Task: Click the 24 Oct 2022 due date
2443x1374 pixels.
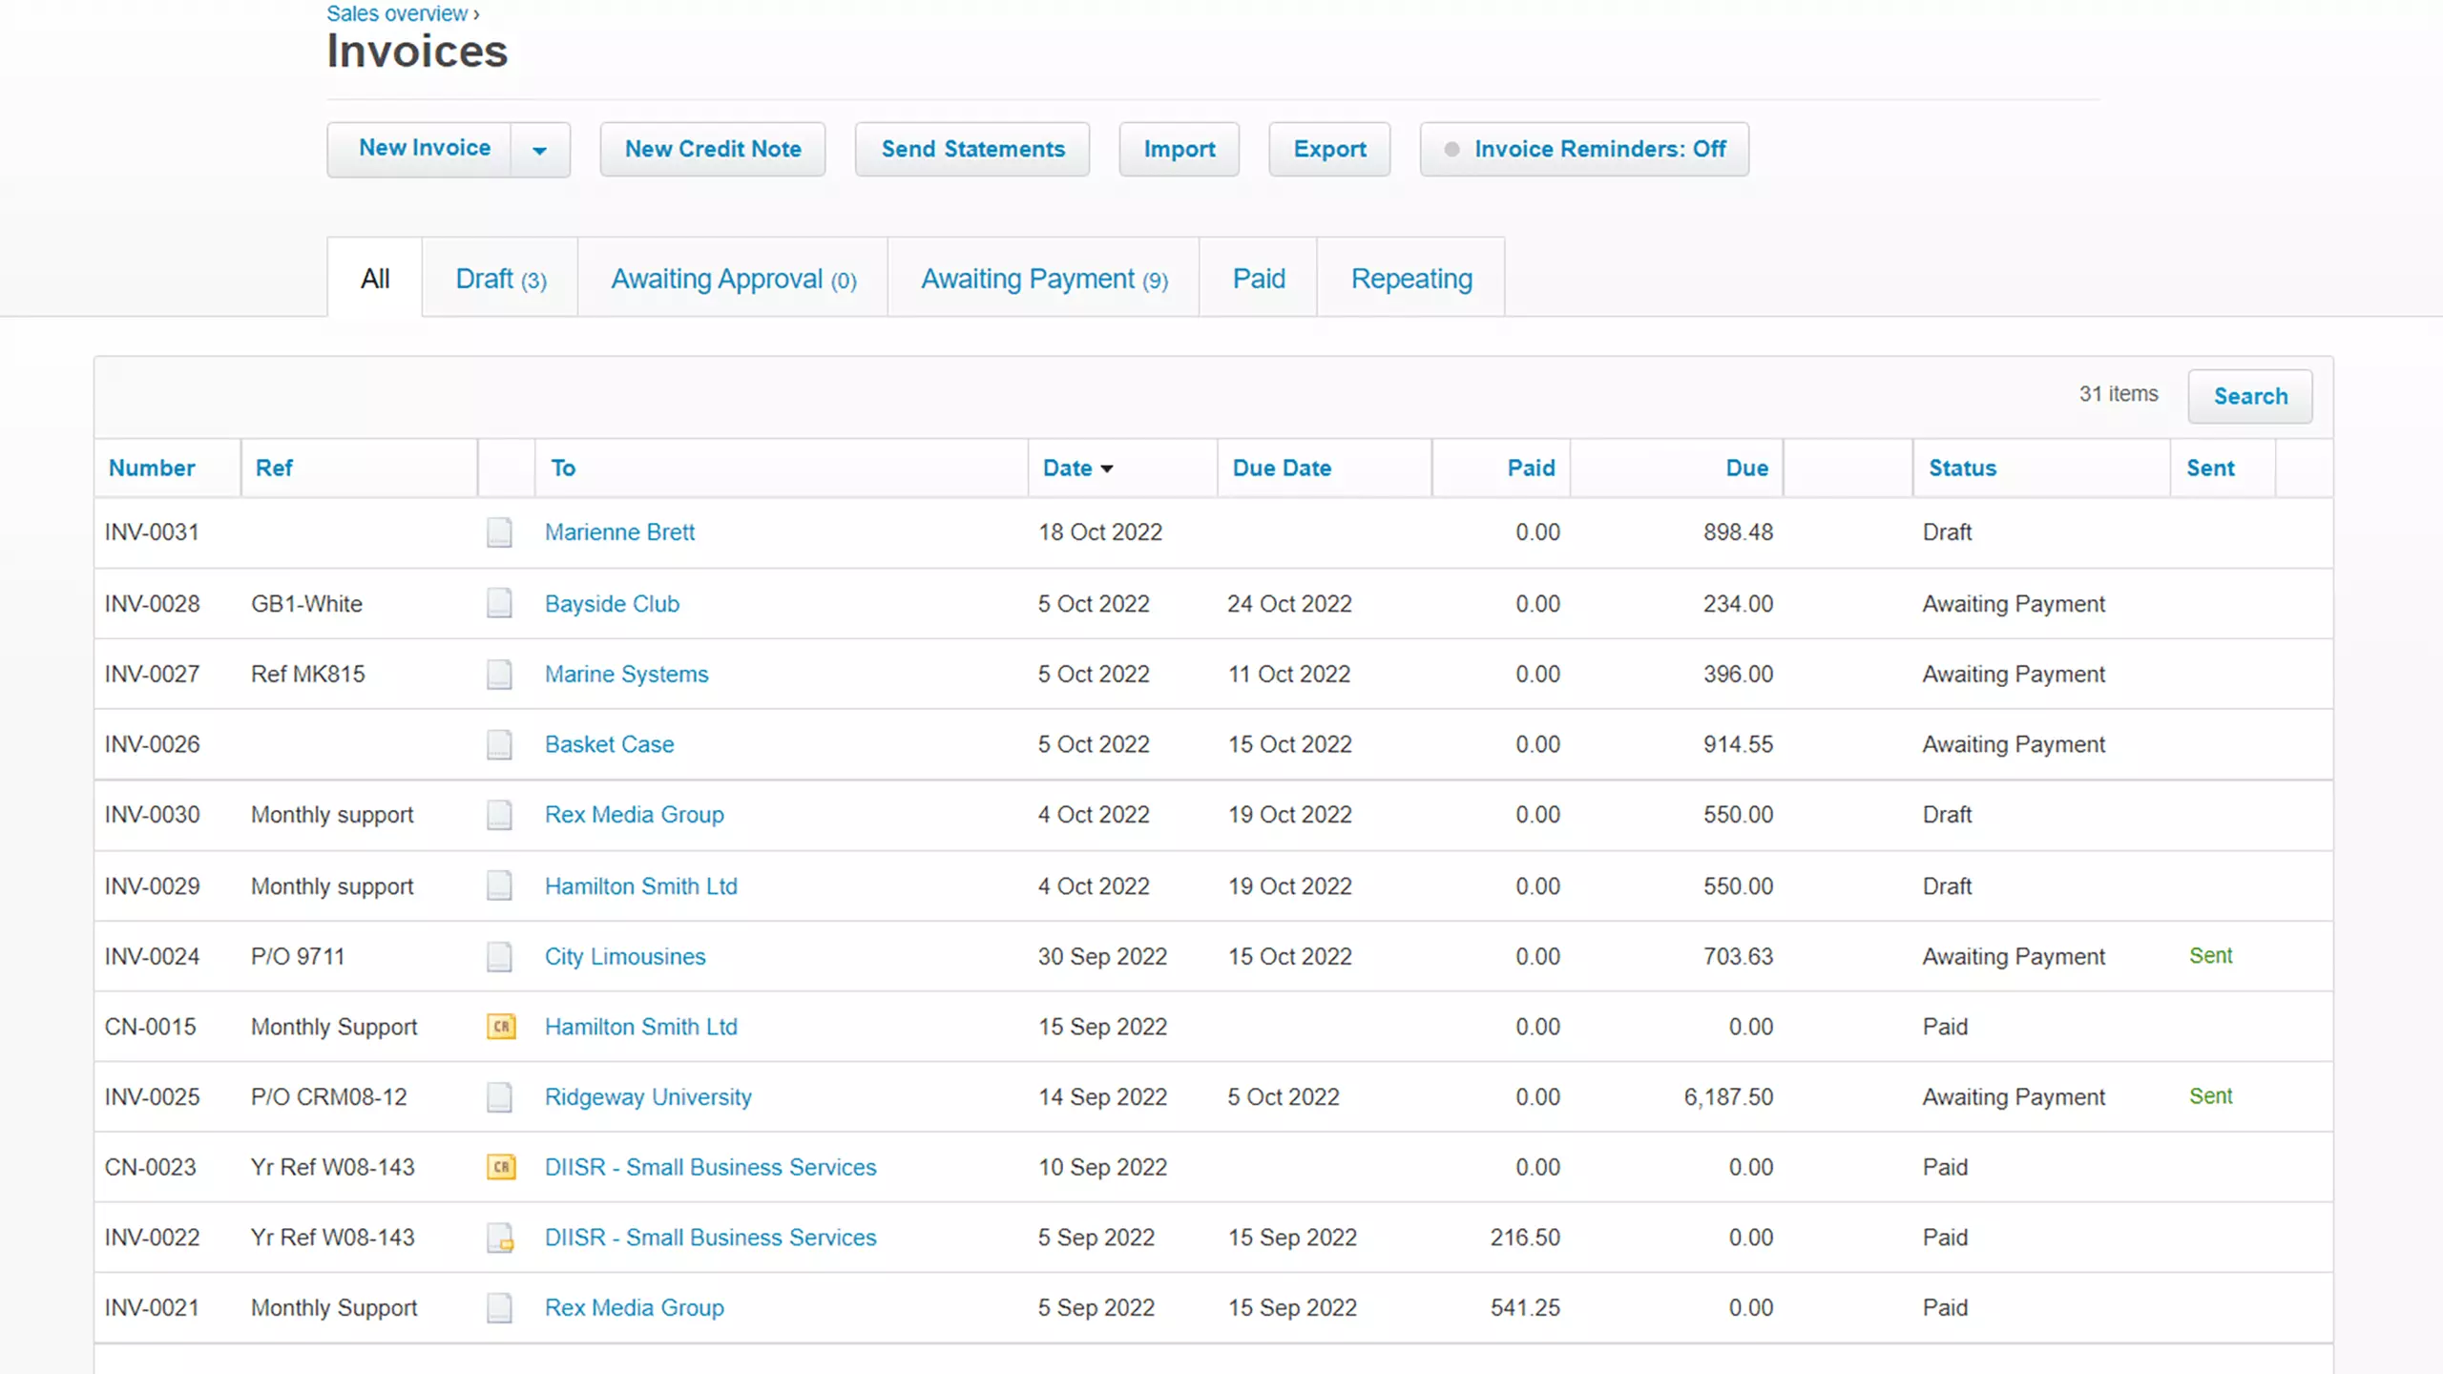Action: (1289, 603)
